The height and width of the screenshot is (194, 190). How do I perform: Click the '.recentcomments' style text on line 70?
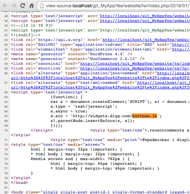click(x=166, y=130)
